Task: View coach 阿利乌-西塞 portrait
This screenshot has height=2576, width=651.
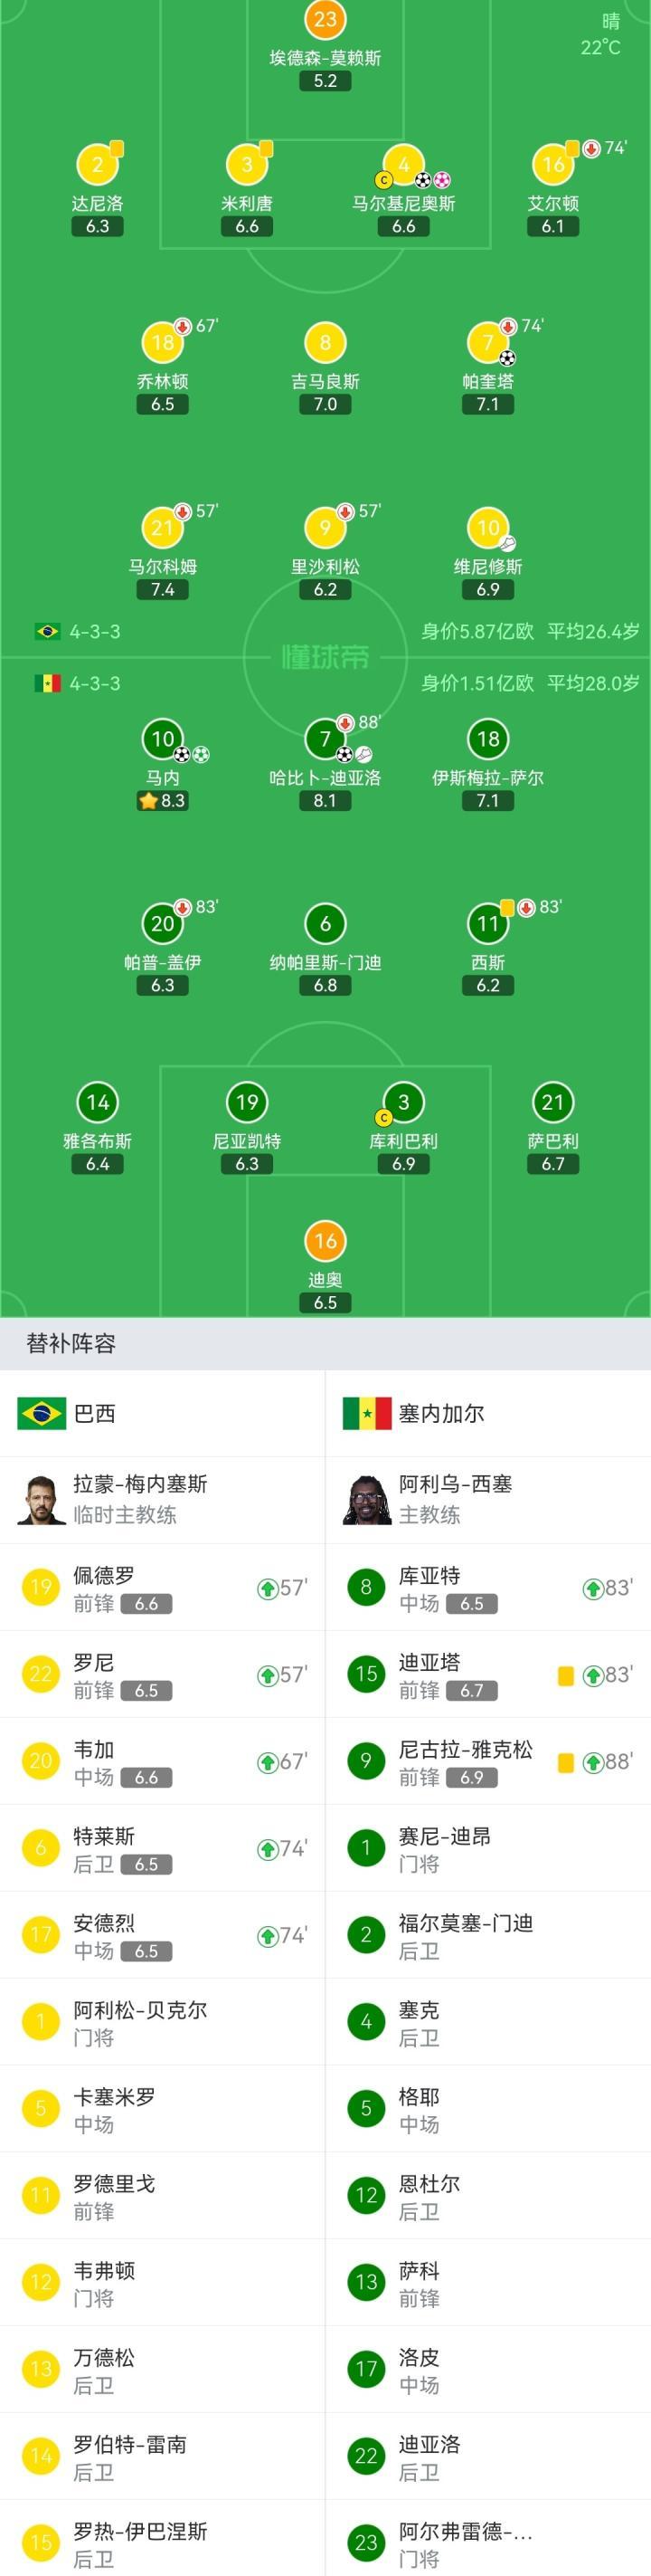Action: (x=366, y=1500)
